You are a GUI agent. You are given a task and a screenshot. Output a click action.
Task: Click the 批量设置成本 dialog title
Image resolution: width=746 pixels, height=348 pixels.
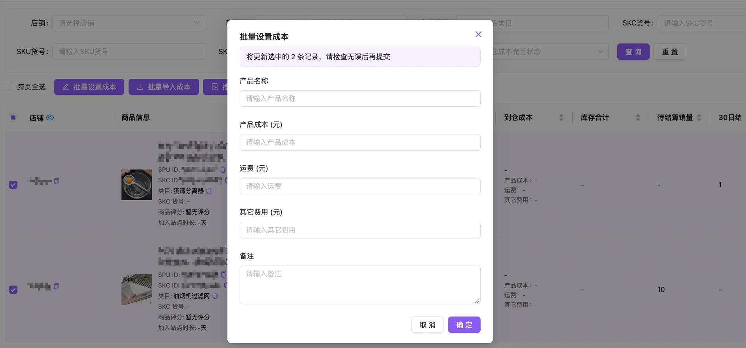click(264, 37)
